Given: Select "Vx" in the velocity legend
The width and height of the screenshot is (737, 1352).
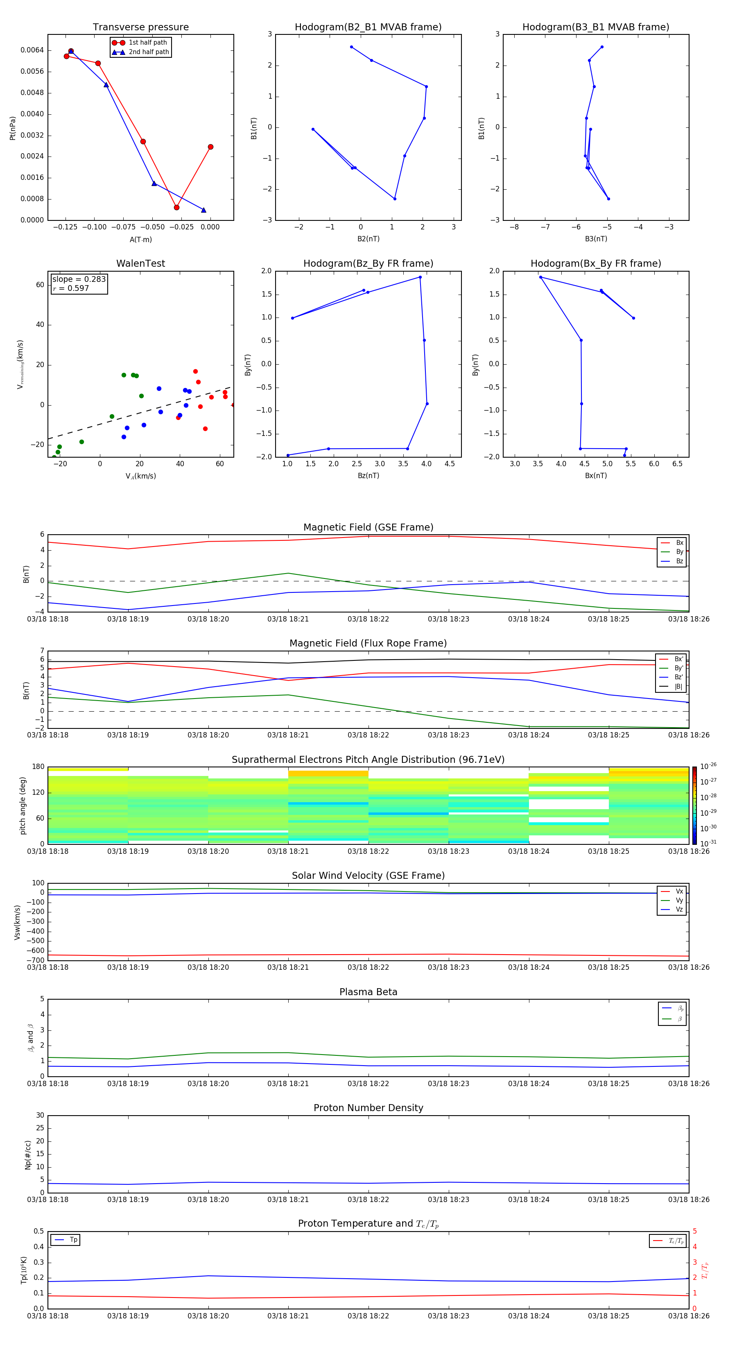Looking at the screenshot, I should pos(672,891).
